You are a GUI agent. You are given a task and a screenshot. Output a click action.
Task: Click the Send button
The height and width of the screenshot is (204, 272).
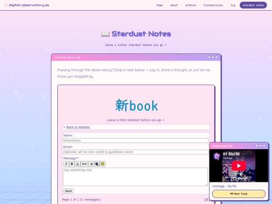click(x=68, y=191)
